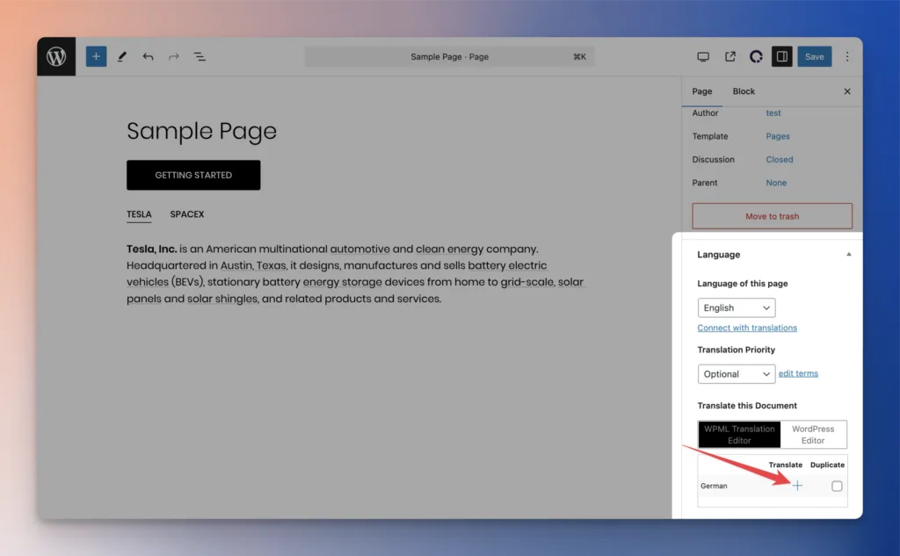Screen dimensions: 900x556
Task: Click plus icon to translate German
Action: click(x=797, y=486)
